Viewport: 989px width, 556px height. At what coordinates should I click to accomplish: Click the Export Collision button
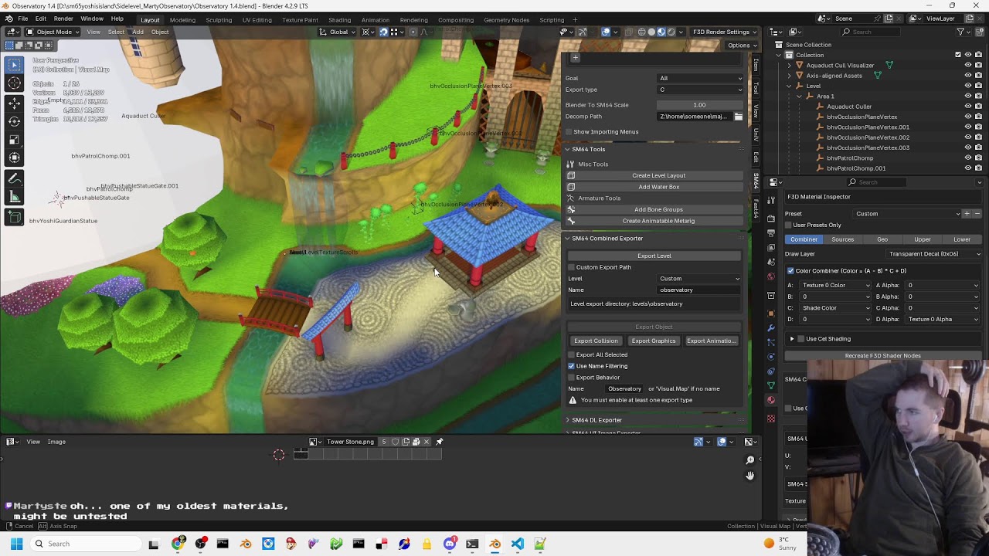click(596, 341)
